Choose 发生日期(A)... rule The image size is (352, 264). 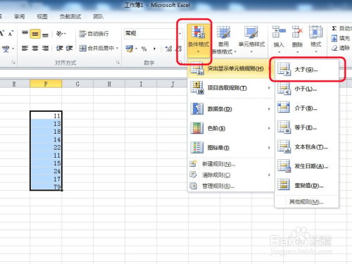(x=307, y=166)
